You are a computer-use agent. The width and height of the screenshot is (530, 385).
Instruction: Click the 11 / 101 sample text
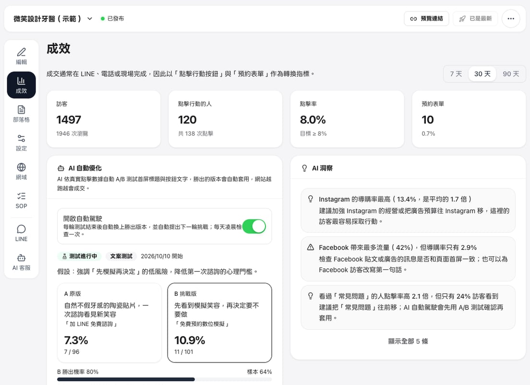point(183,352)
